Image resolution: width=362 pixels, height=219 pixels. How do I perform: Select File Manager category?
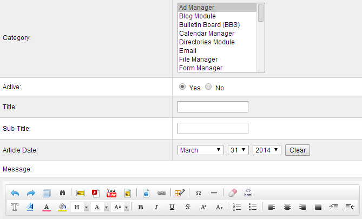click(217, 59)
